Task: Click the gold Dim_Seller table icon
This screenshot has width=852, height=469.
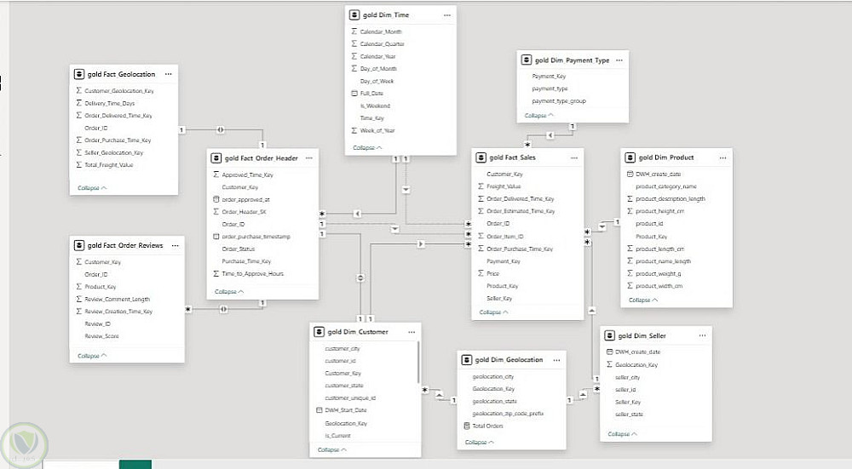Action: pos(610,335)
